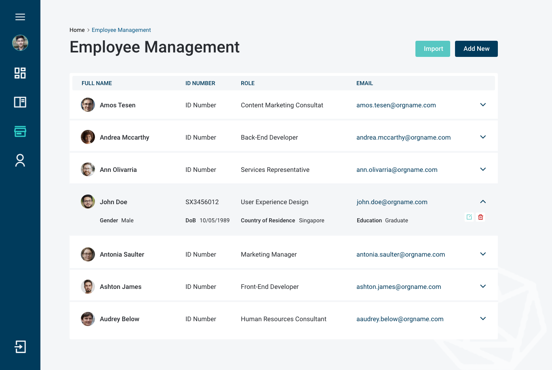Click the logout icon at sidebar bottom
This screenshot has width=552, height=370.
[20, 347]
